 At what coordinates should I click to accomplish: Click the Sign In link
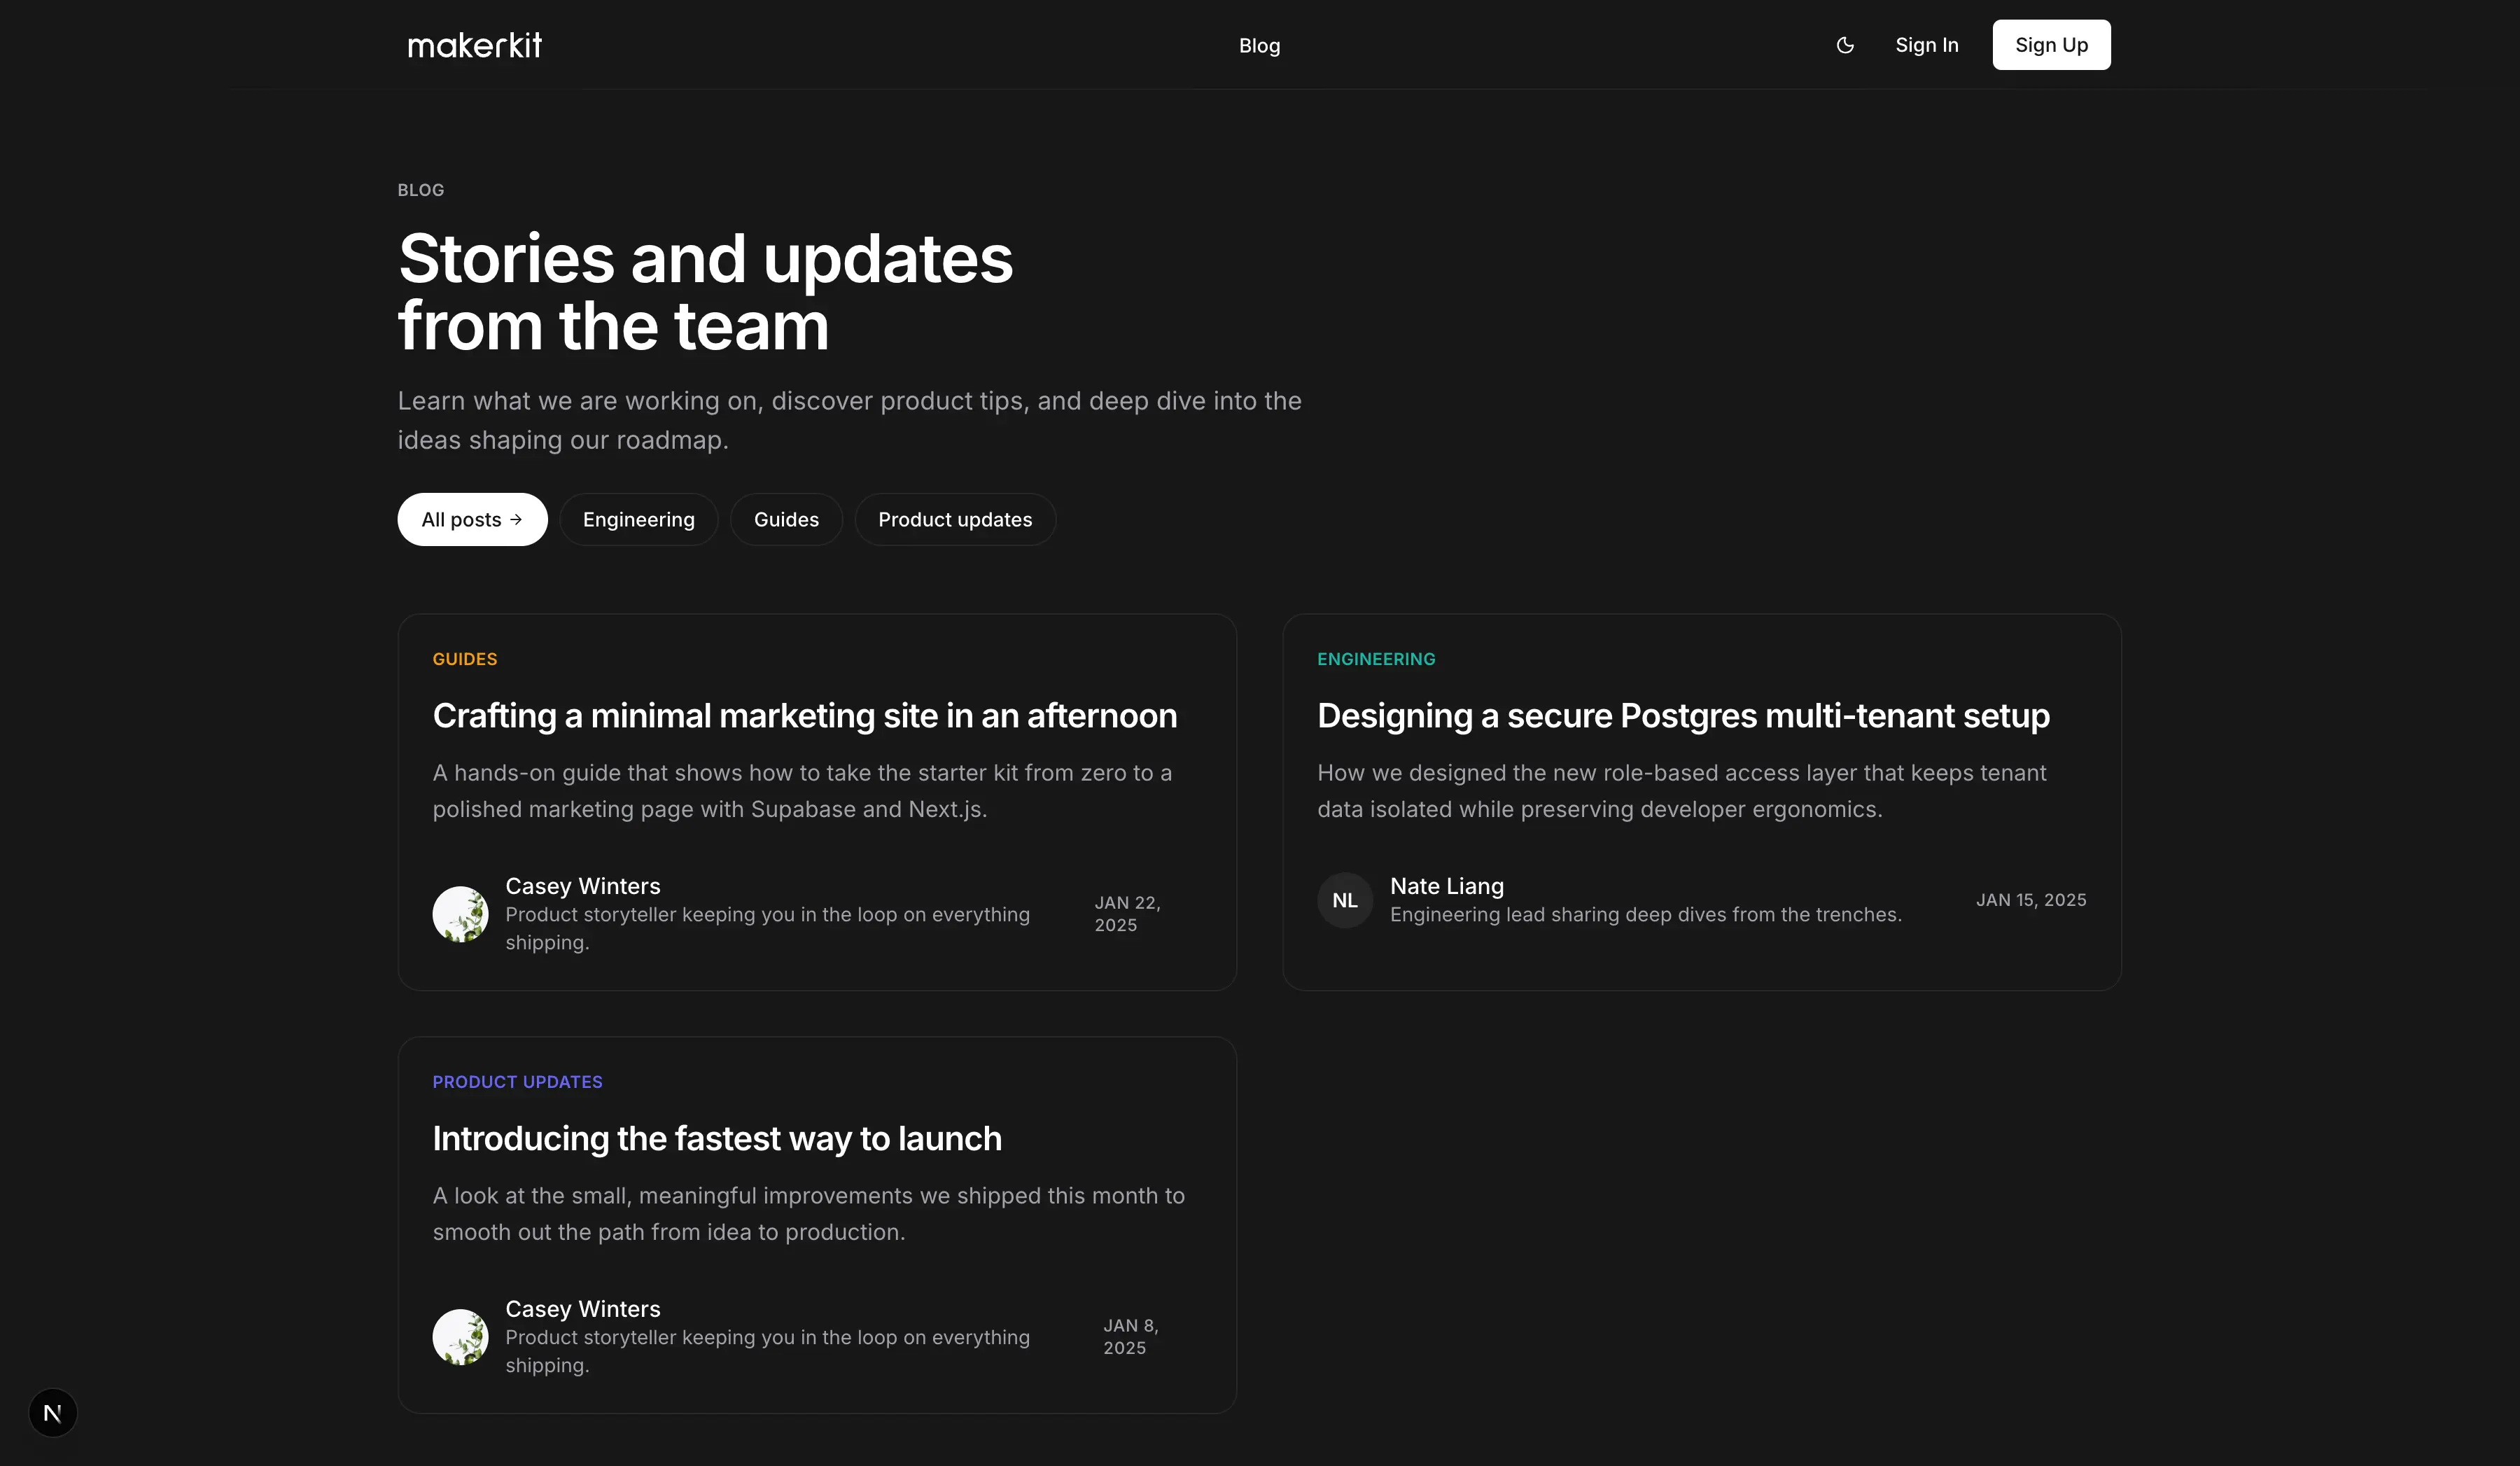click(1926, 45)
